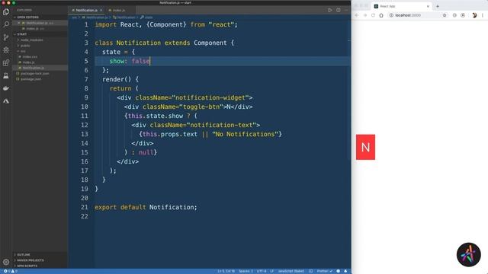Switch to the Notification.js editor tab
Screen dimensions: 488x274
[87, 10]
